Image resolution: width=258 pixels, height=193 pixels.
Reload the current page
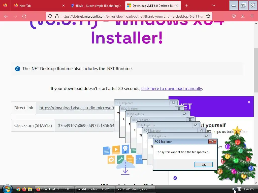(24, 16)
